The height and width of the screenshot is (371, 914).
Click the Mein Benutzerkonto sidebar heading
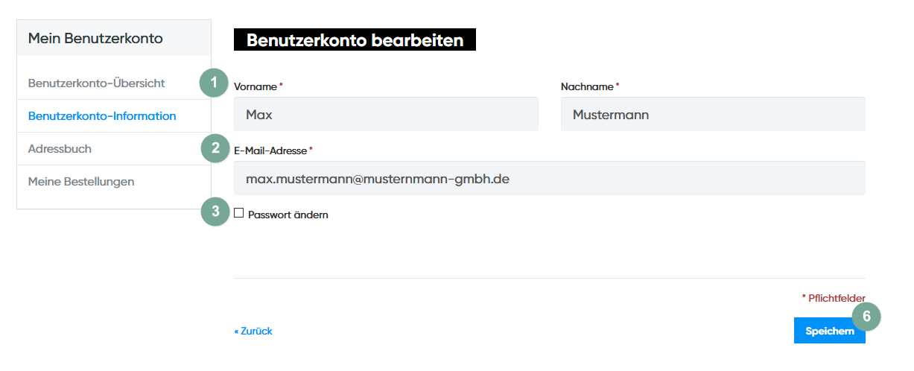95,38
